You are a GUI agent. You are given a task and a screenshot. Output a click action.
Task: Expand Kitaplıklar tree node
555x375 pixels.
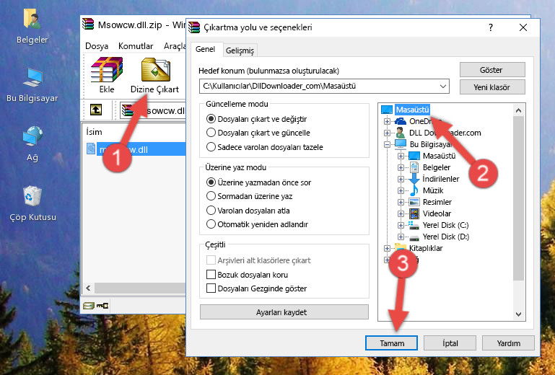387,248
